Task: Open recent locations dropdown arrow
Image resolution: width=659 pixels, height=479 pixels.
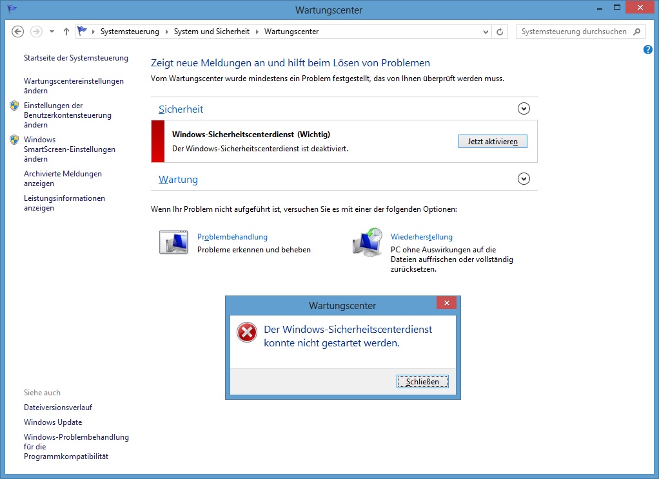Action: coord(52,32)
